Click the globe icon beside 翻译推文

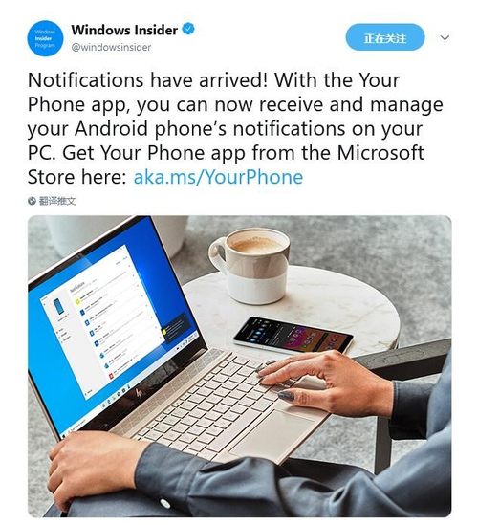tap(32, 201)
